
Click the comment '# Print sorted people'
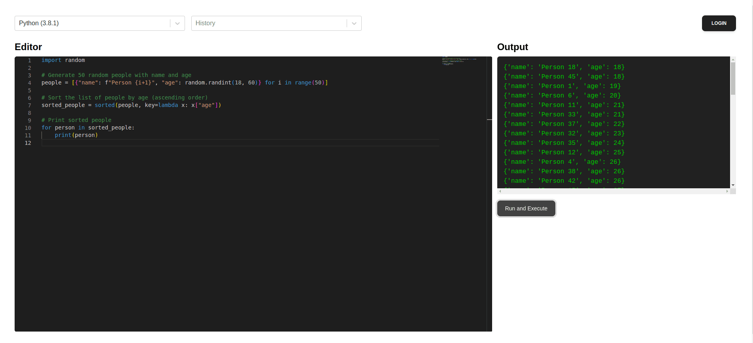76,120
